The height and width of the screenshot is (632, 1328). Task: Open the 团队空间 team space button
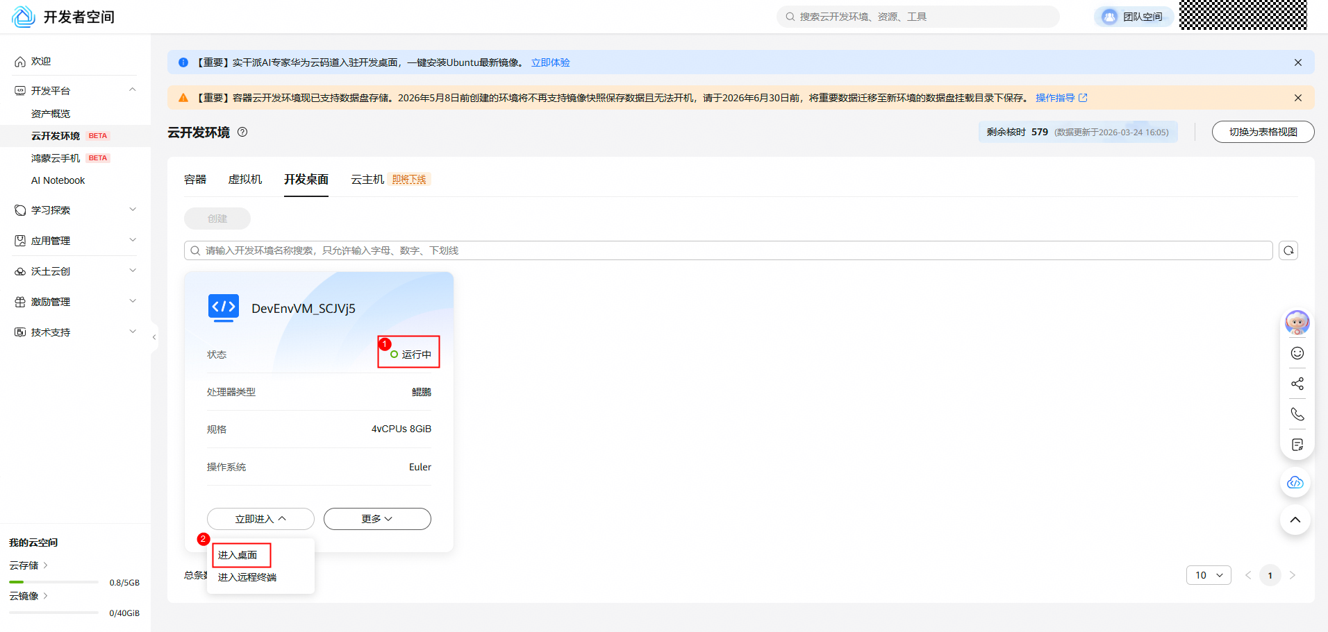click(1134, 17)
